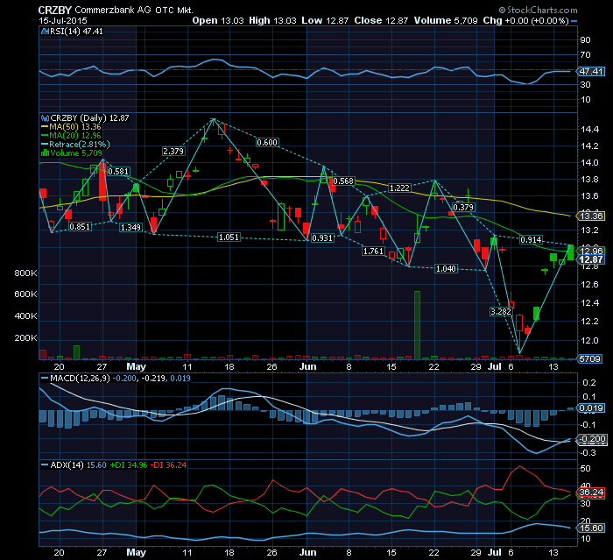Image resolution: width=613 pixels, height=560 pixels.
Task: Click the CRZBY (Daily) 12.87 legend
Action: tap(85, 117)
